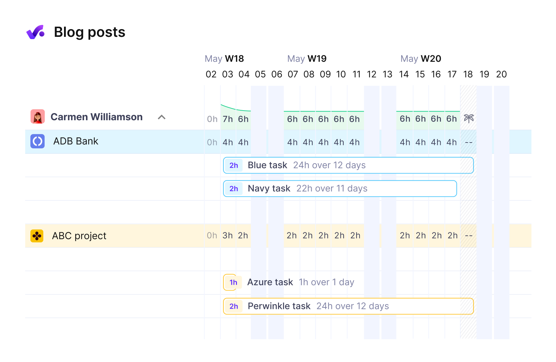This screenshot has width=556, height=362.
Task: Click the Blog posts title
Action: (x=90, y=32)
